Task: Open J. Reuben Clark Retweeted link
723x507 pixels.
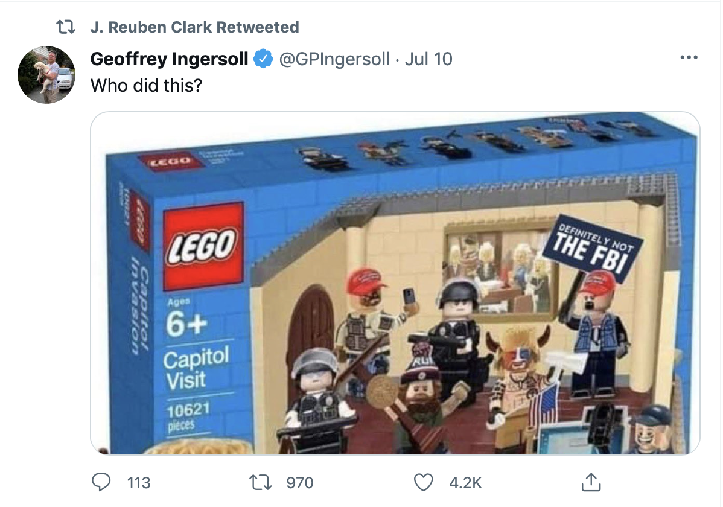Action: [x=194, y=27]
